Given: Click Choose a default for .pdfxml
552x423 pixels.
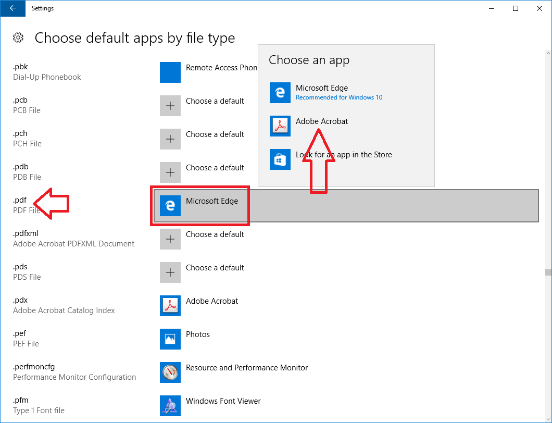Looking at the screenshot, I should click(x=215, y=234).
